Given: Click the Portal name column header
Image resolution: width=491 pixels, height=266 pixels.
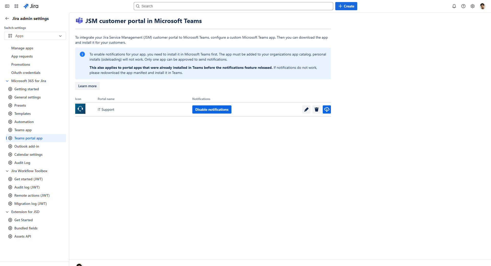Looking at the screenshot, I should [x=106, y=99].
